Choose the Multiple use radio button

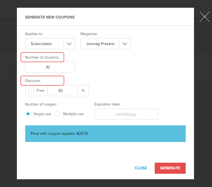click(x=58, y=114)
